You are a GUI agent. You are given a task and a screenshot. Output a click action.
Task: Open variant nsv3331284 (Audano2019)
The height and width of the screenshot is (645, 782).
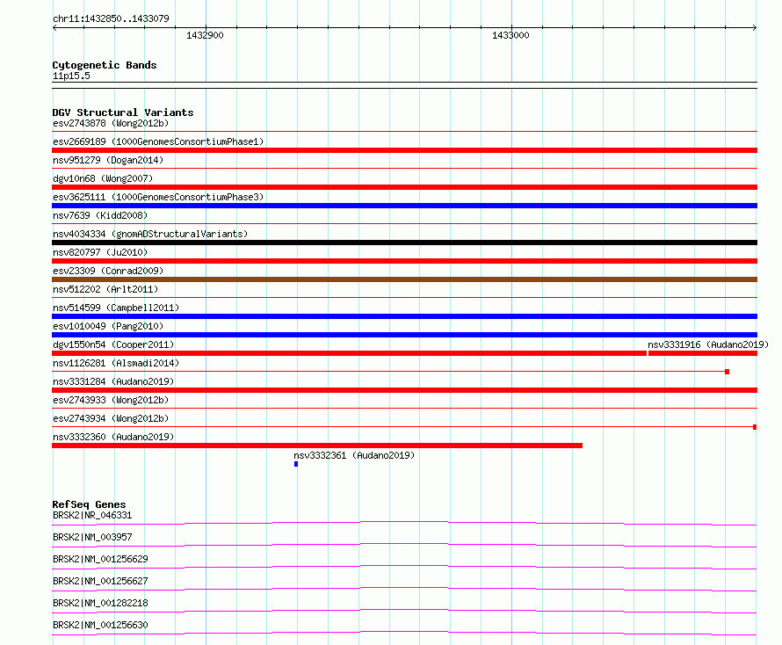point(113,381)
